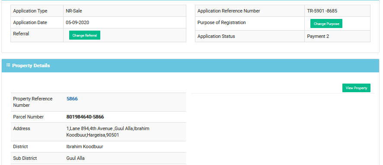Select the Application Status label cell
This screenshot has height=165, width=383.
(249, 36)
